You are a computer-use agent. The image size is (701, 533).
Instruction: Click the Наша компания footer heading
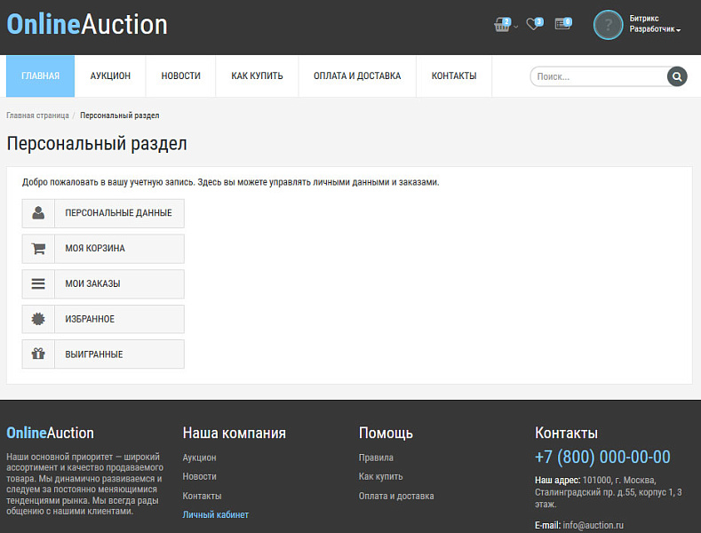(235, 433)
